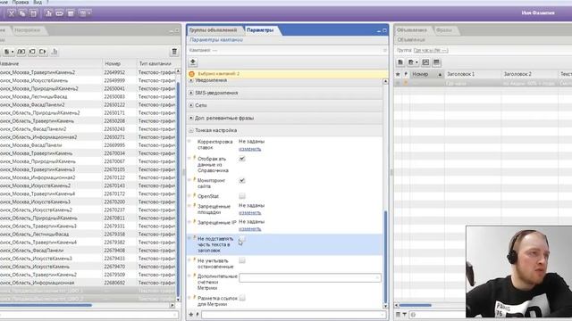Click the get-campaigns import arrow icon
Screen dimensions: 572x321
click(x=32, y=52)
